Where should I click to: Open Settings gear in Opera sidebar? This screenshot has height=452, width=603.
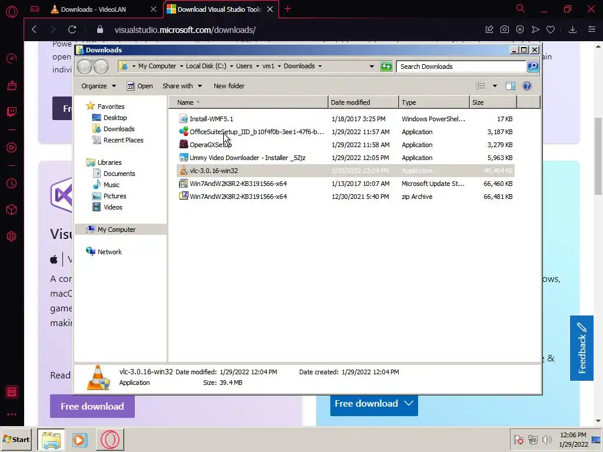(x=12, y=237)
